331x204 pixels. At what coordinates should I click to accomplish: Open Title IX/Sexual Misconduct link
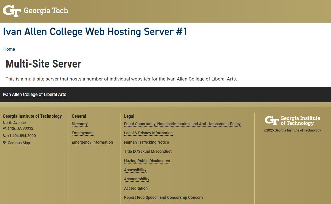[148, 151]
